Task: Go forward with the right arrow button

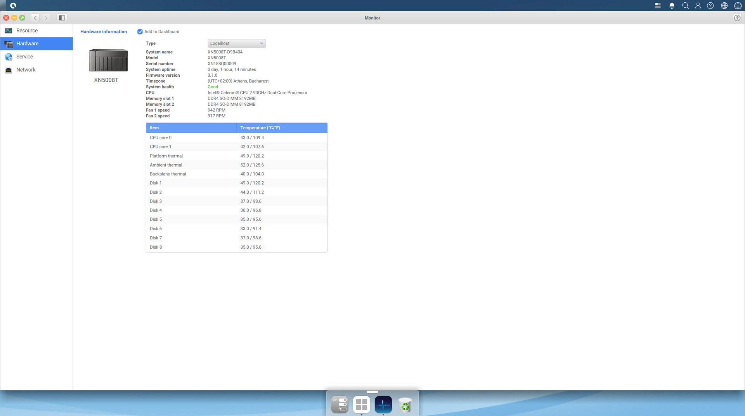Action: (46, 18)
